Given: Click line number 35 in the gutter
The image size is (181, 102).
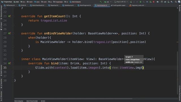Looking at the screenshot, I should (x=5, y=68).
